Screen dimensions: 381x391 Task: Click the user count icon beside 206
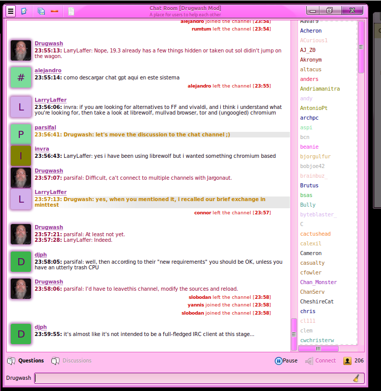[347, 360]
